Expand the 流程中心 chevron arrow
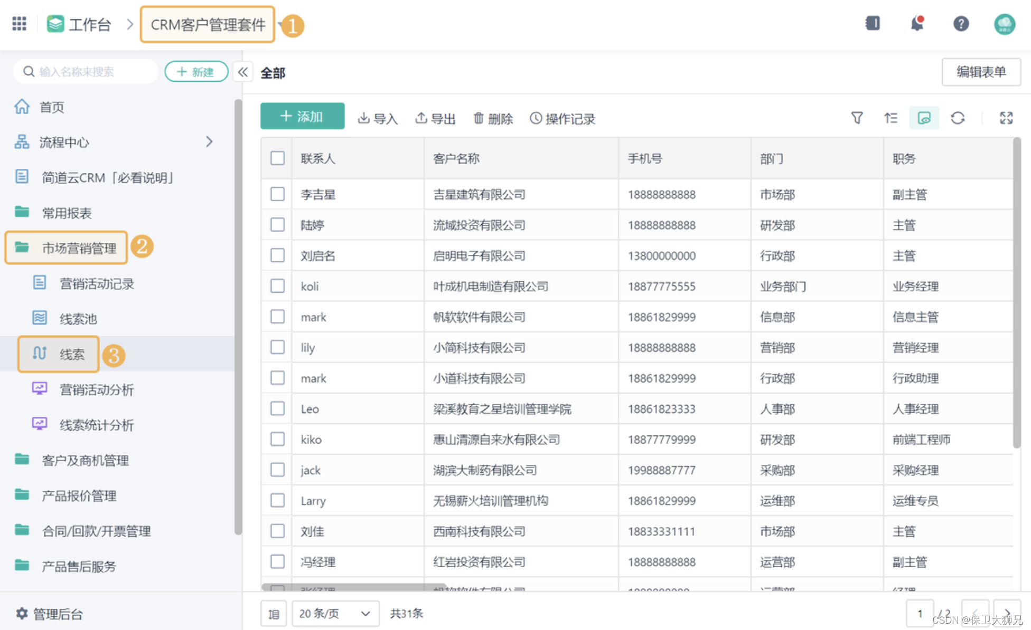This screenshot has width=1031, height=630. click(209, 142)
